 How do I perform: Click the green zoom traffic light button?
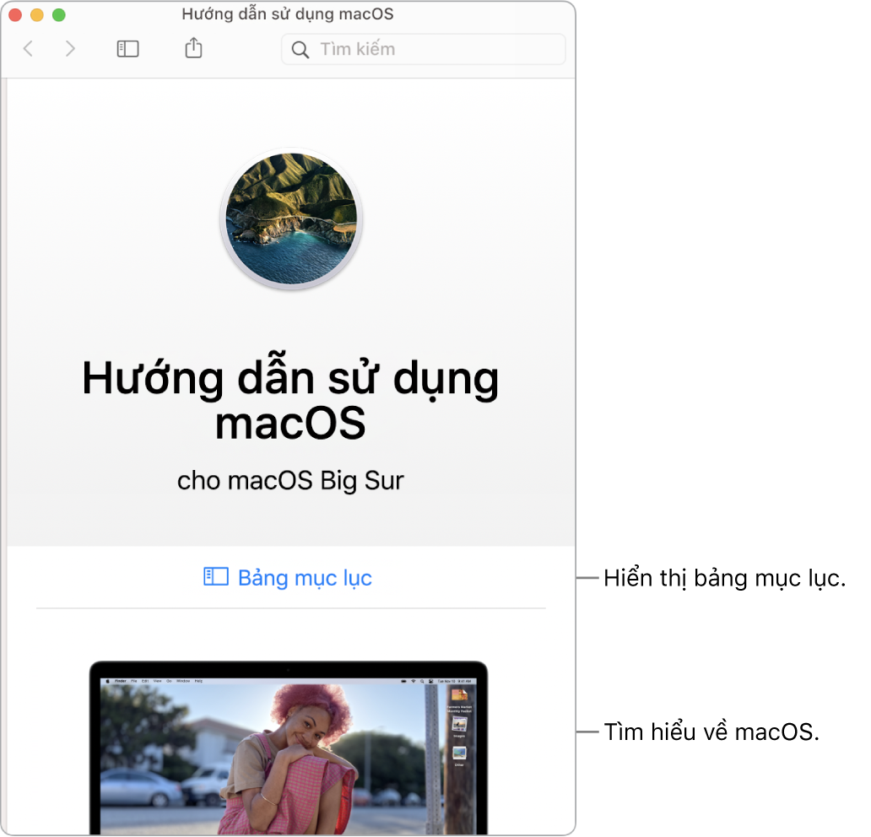[58, 14]
